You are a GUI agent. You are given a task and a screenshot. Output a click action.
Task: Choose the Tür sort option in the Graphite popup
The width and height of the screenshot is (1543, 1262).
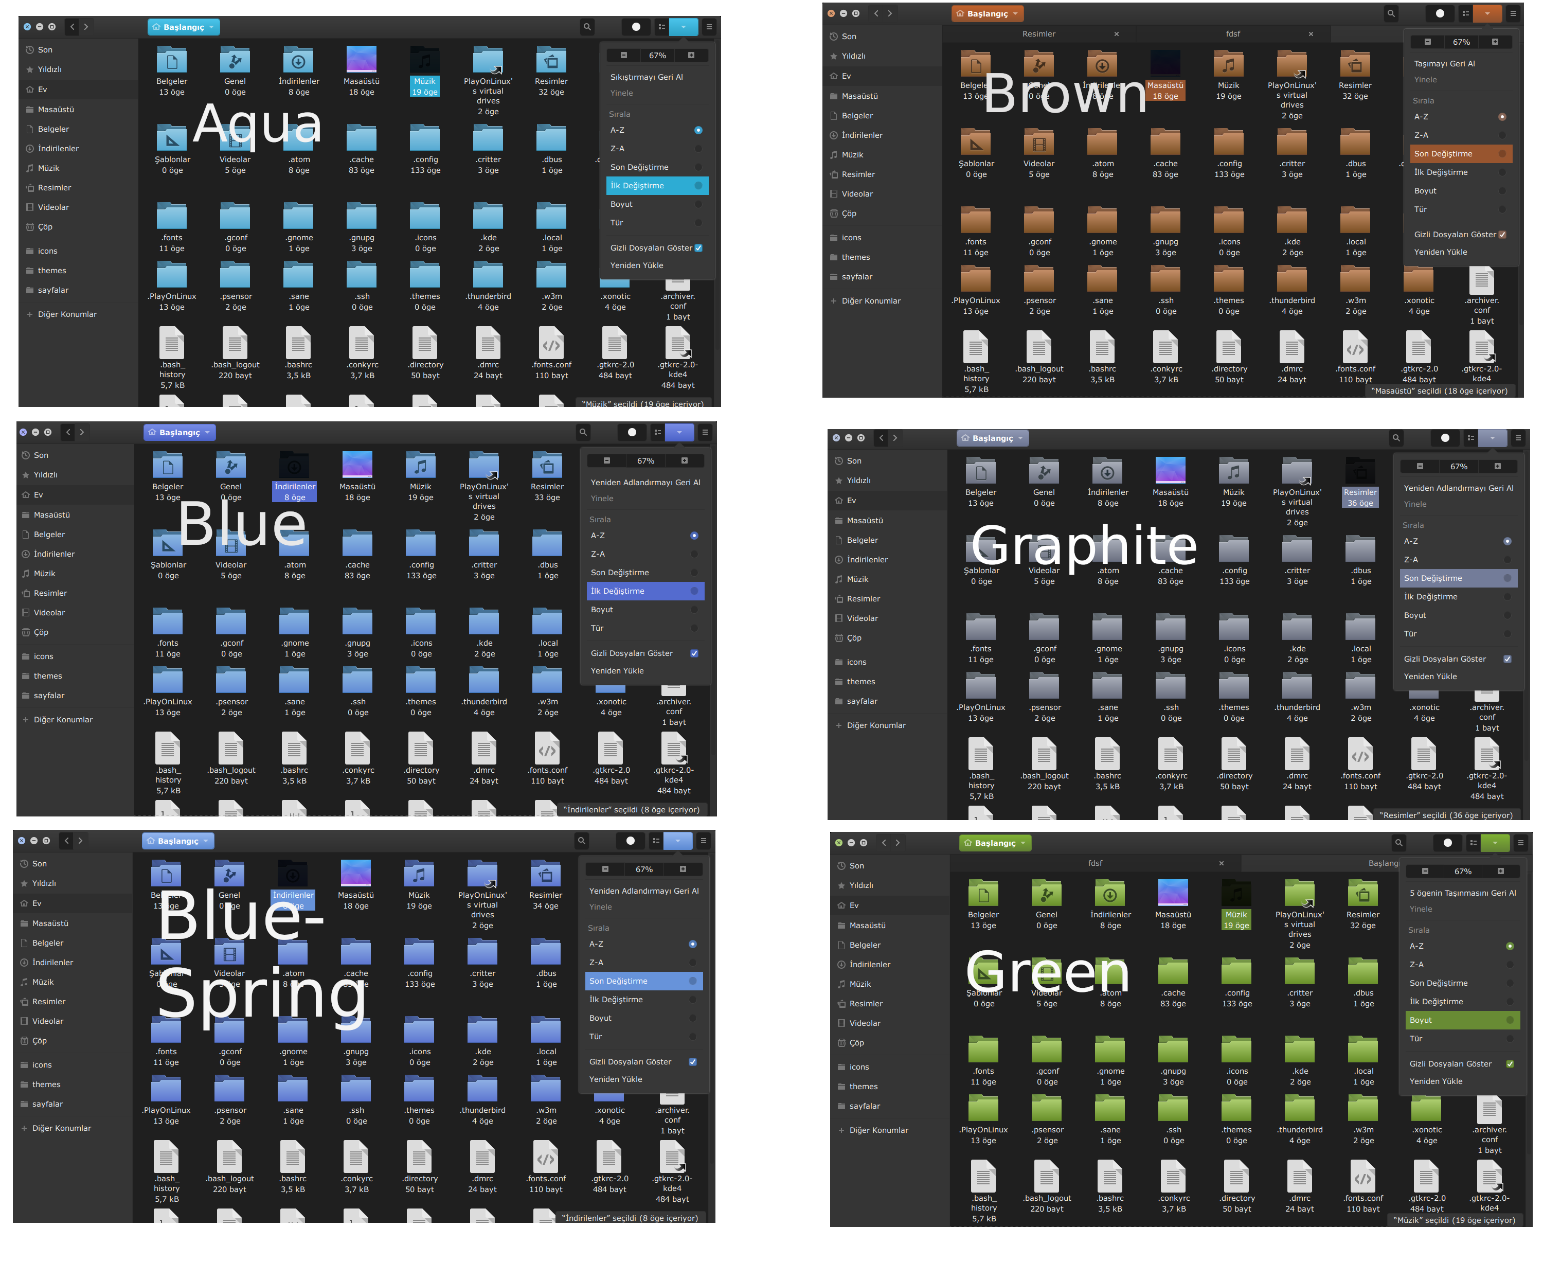coord(1458,633)
